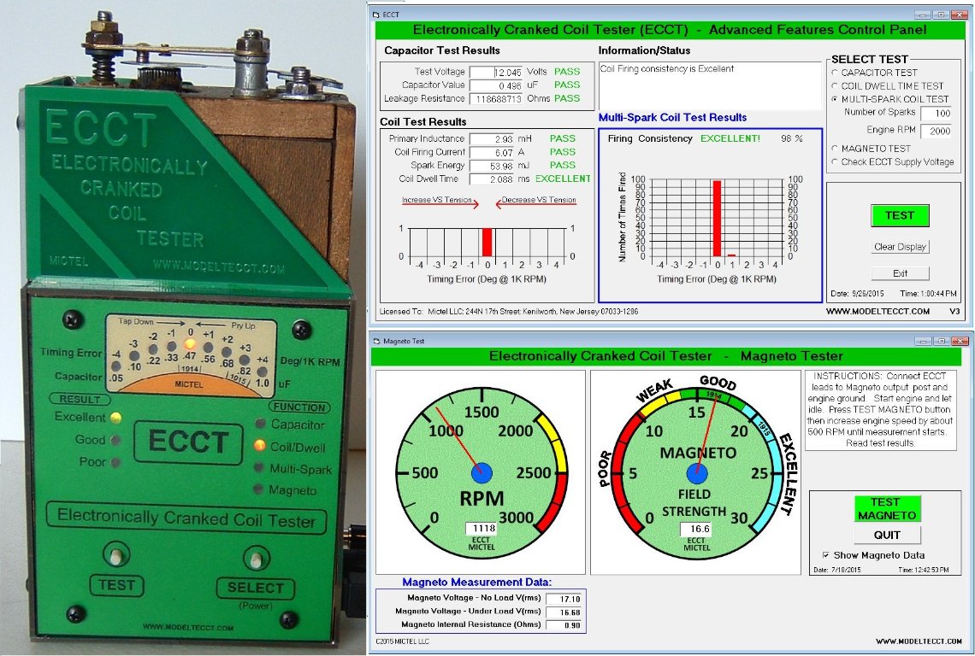975x656 pixels.
Task: Click the QUIT button in Magneto Tester
Action: (x=885, y=535)
